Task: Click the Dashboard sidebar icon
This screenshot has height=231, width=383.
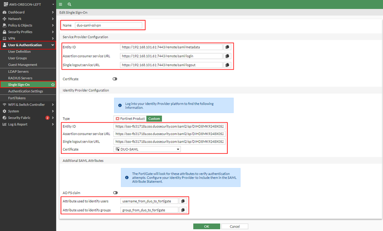Action: tap(4, 12)
